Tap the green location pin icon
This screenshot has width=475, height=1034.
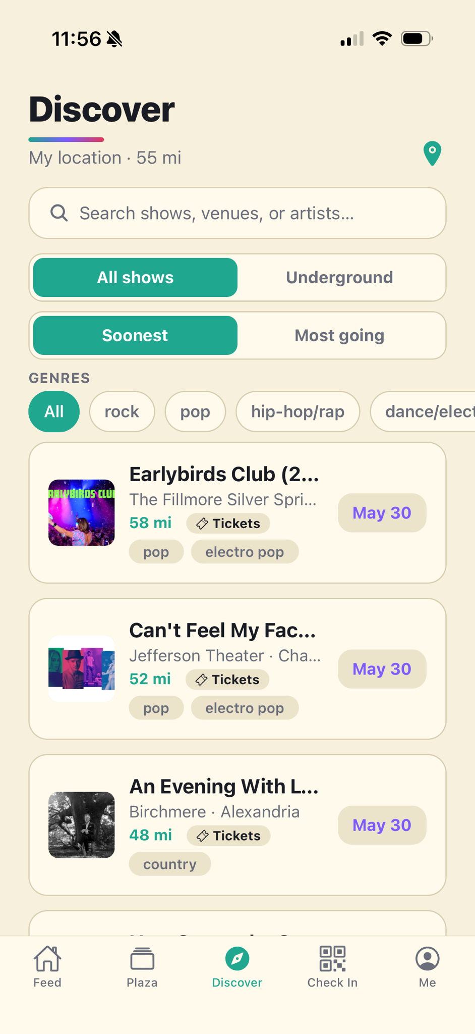click(x=432, y=153)
